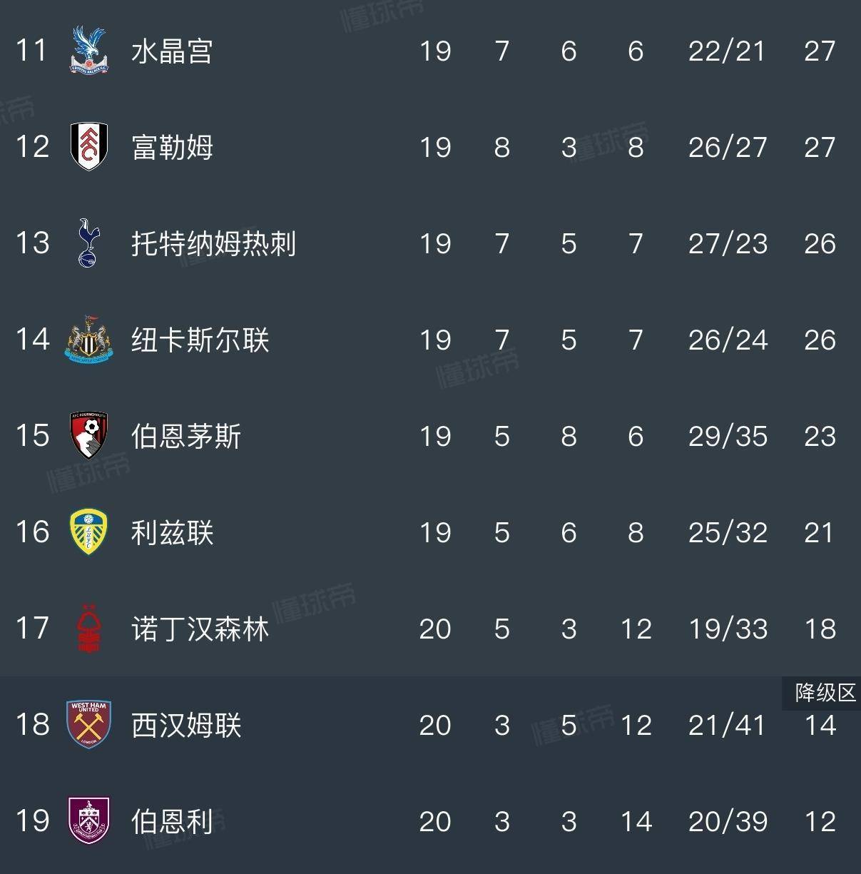Select the Tottenham Hotspur cockerel logo
Viewport: 861px width, 874px height.
pyautogui.click(x=88, y=243)
